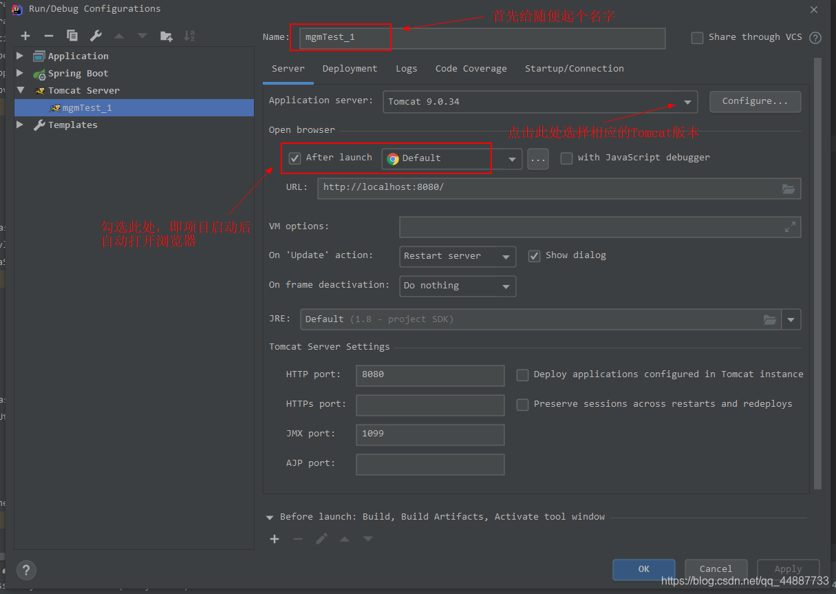Remove configuration with minus icon
The width and height of the screenshot is (836, 594).
point(48,36)
